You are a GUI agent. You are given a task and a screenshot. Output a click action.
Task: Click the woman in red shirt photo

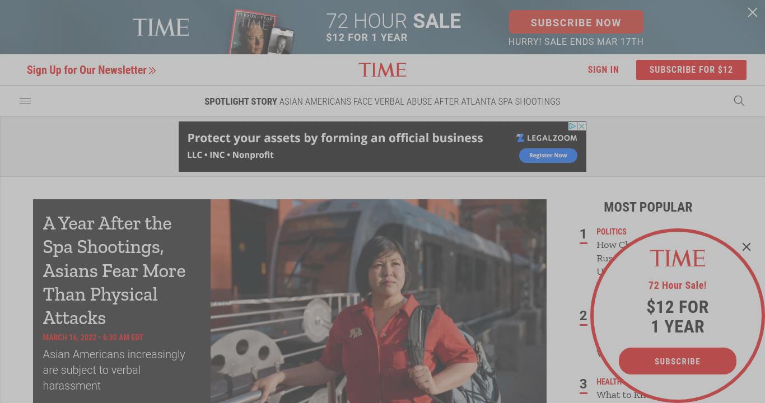click(379, 301)
